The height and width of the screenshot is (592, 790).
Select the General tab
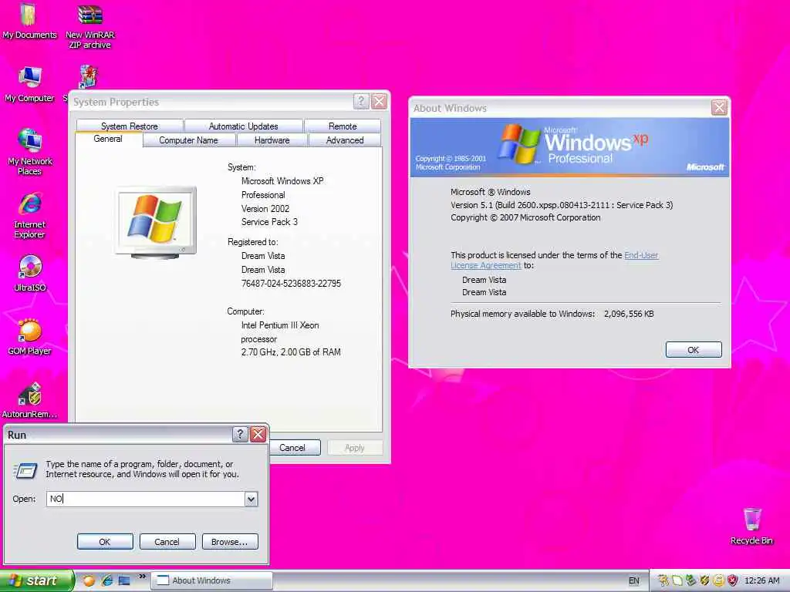[x=108, y=139]
